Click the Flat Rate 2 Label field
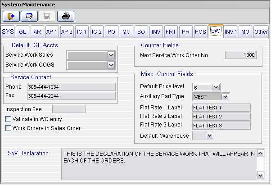271x185 pixels. coord(221,117)
